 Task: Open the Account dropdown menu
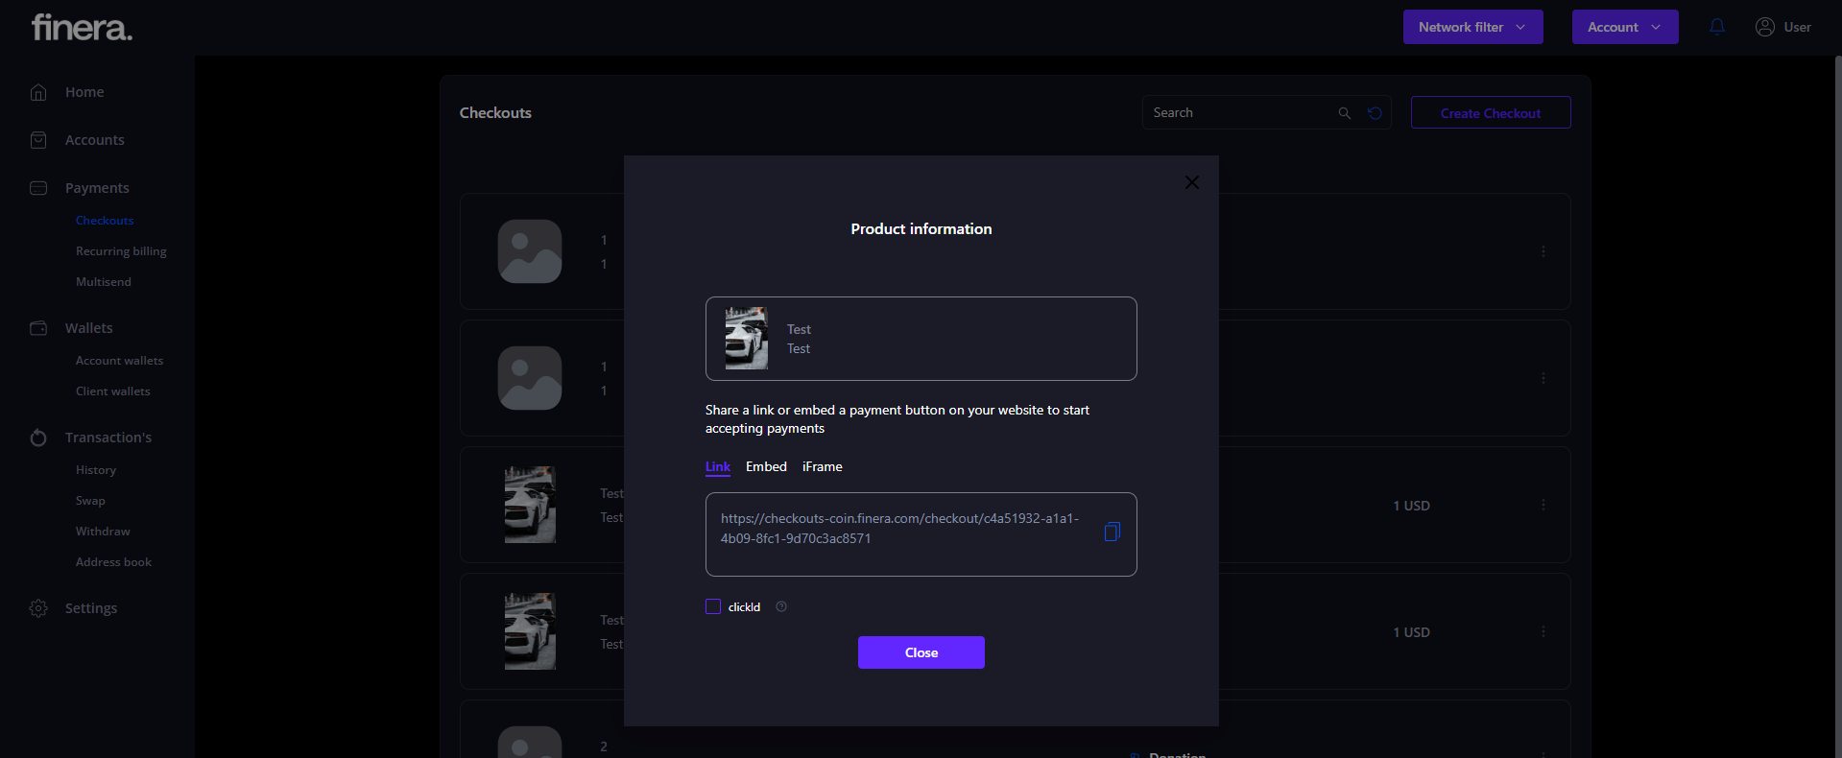[x=1624, y=27]
